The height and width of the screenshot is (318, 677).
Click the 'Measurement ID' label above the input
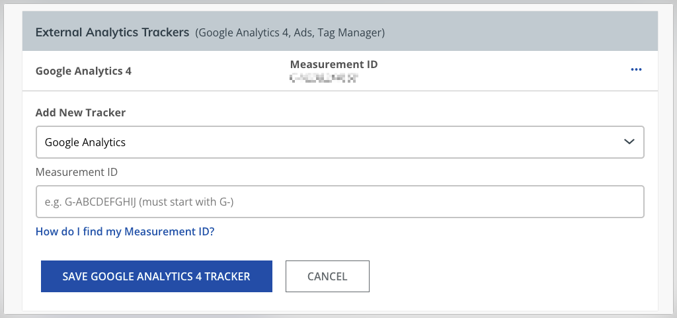click(x=77, y=172)
